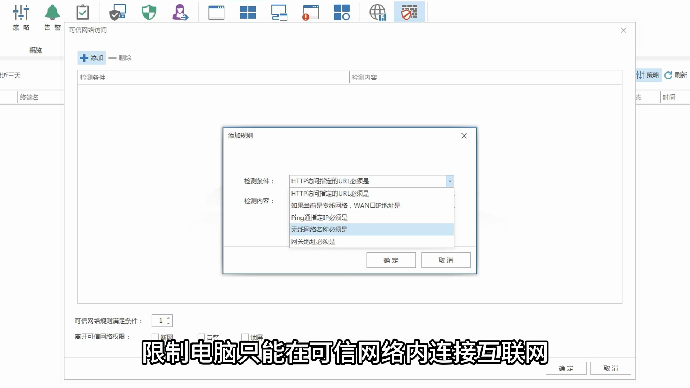
Task: Close the 添加规则 dialog
Action: coord(464,136)
